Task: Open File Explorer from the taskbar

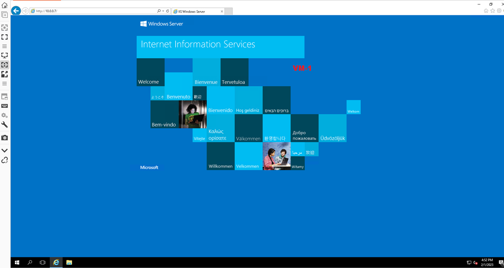Action: point(69,262)
